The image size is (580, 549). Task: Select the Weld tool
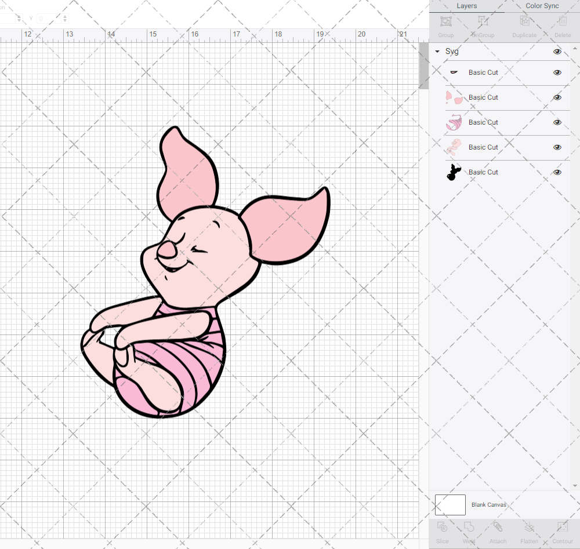point(469,527)
